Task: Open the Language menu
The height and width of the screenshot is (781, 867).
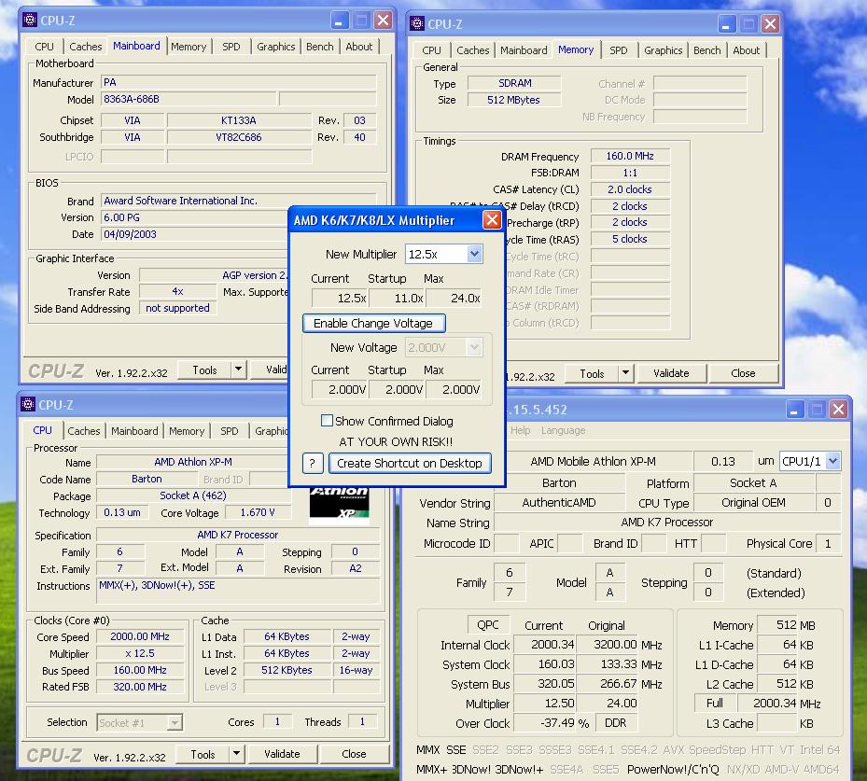Action: click(x=563, y=430)
